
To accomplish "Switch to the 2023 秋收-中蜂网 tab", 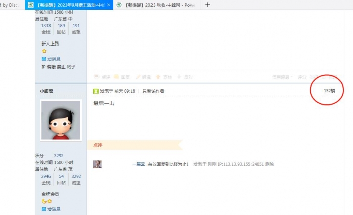I will (x=156, y=5).
